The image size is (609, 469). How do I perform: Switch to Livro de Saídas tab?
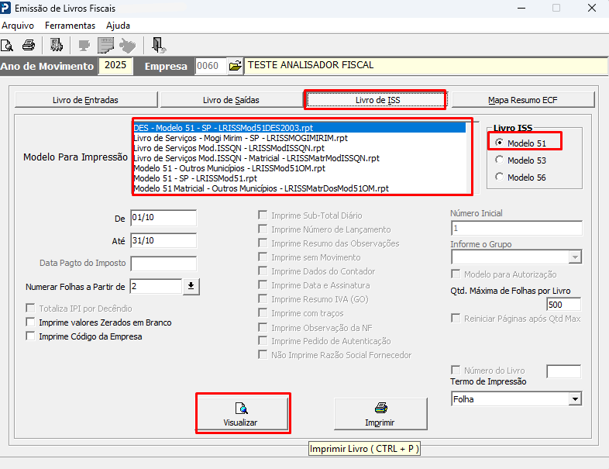click(x=231, y=100)
